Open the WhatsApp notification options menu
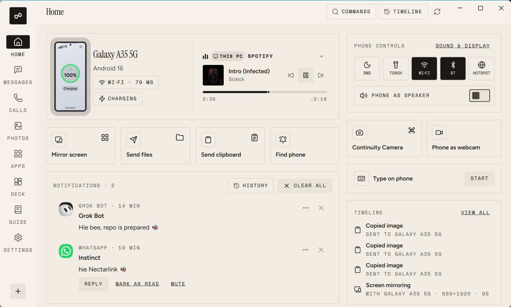Viewport: 511px width, 307px height. point(306,250)
